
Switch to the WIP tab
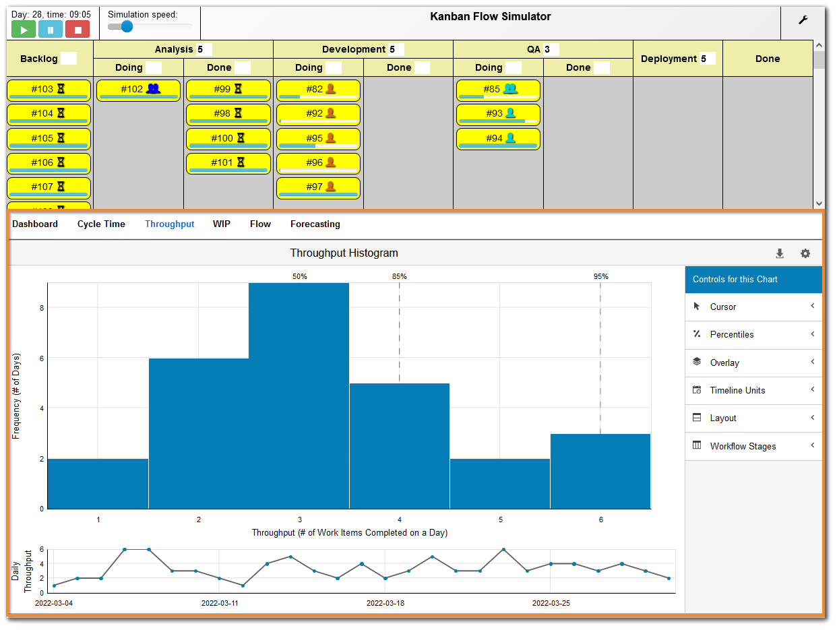pos(222,224)
